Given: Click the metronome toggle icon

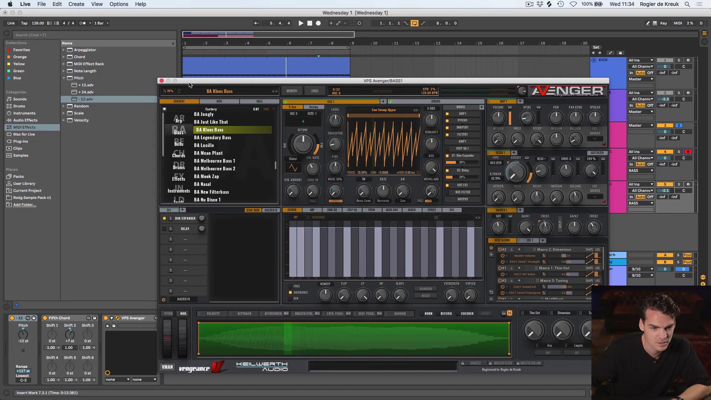Looking at the screenshot, I should (x=83, y=23).
